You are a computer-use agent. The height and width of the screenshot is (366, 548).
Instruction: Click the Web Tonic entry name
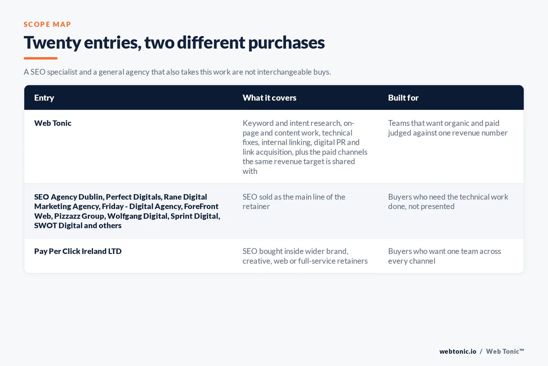tap(53, 123)
